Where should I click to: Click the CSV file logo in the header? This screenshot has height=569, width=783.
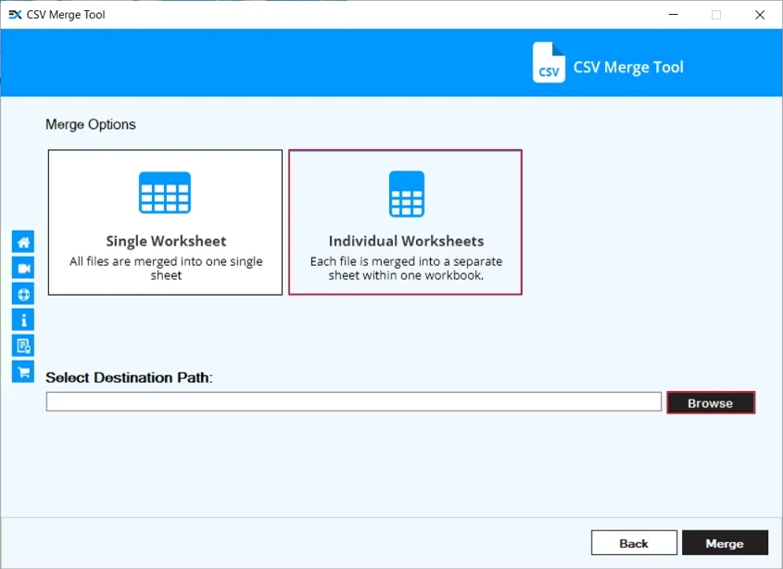point(549,63)
